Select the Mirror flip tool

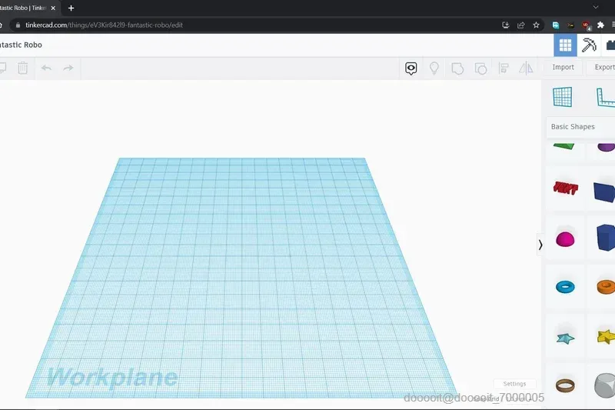[526, 68]
